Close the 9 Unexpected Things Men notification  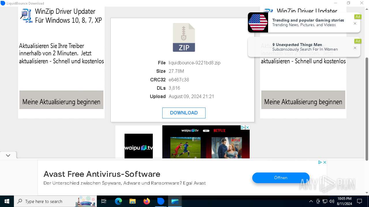[x=355, y=48]
